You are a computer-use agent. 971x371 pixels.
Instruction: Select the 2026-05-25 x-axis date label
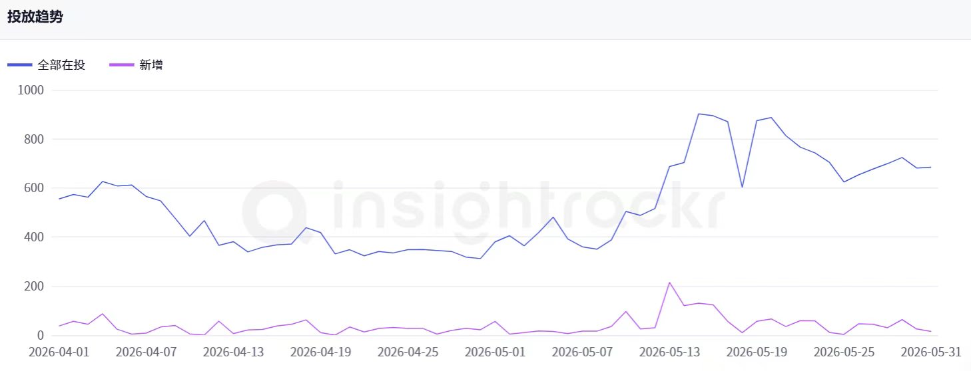click(x=844, y=352)
